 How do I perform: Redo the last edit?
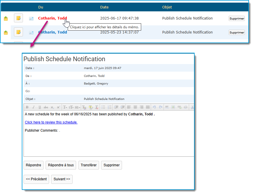coord(161,107)
